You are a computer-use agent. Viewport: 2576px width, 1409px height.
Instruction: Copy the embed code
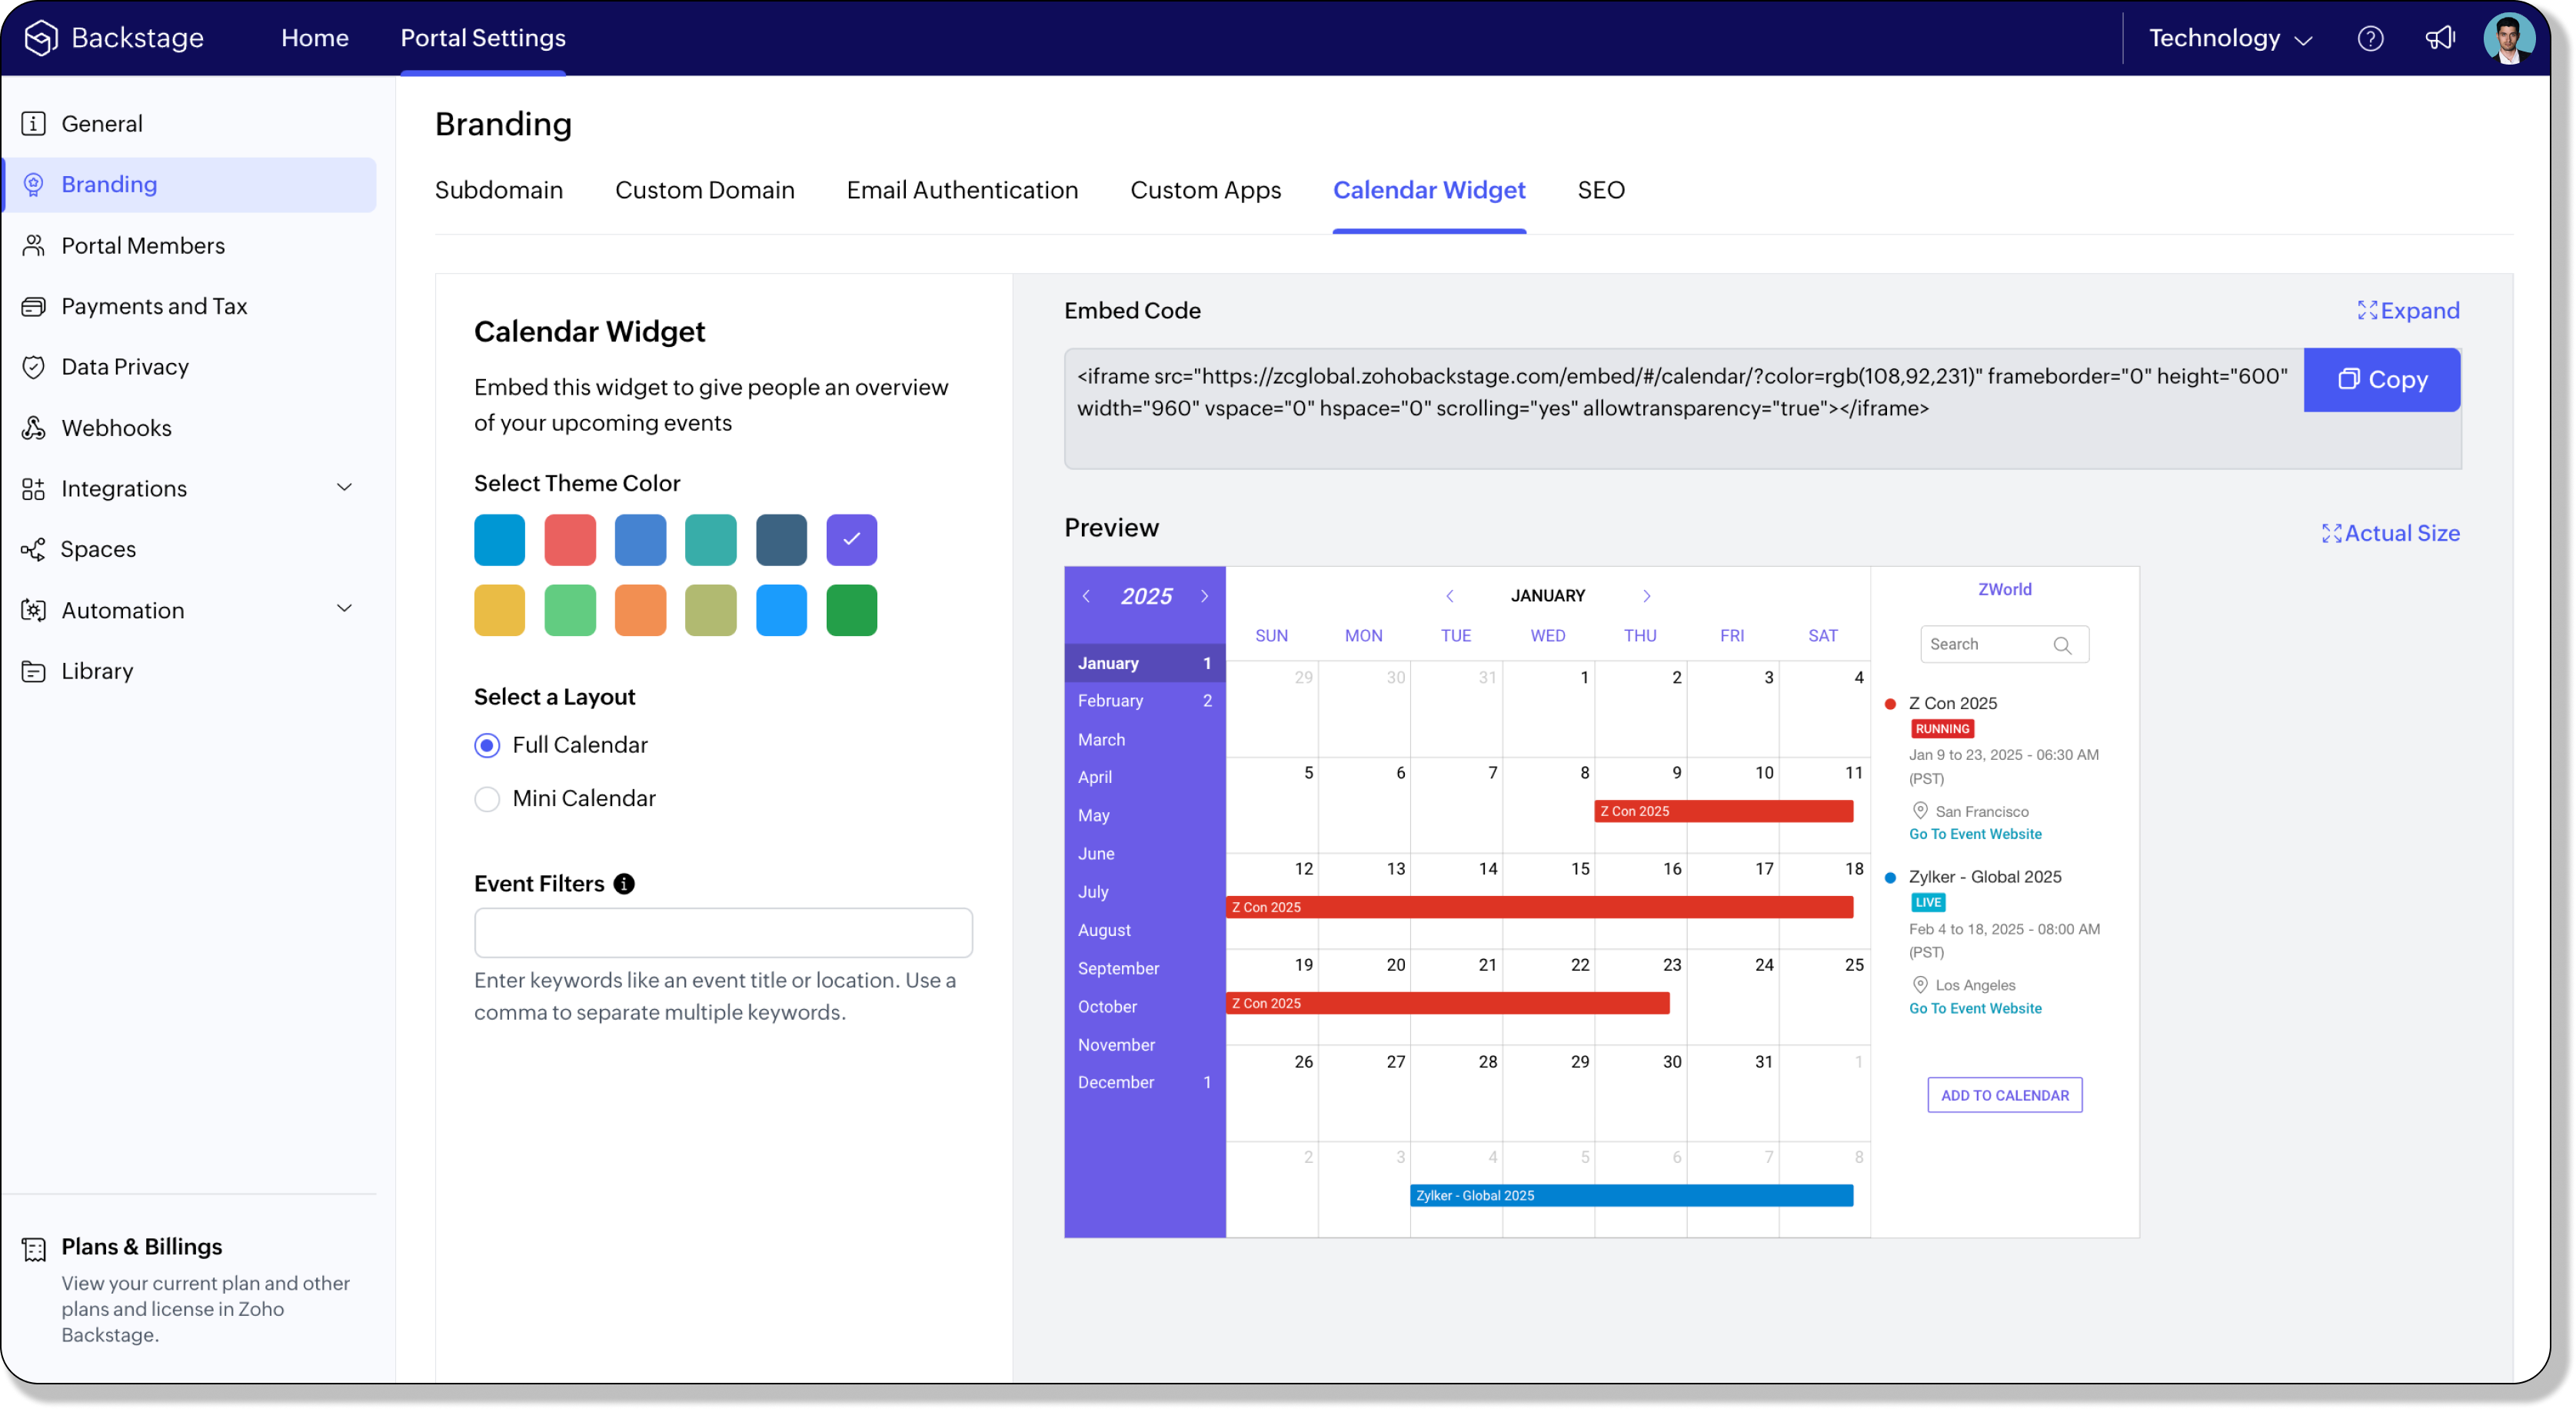(2381, 380)
